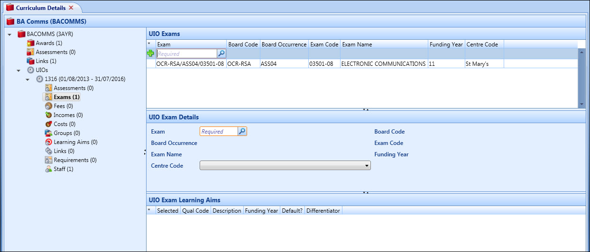Select Fees (0) tree item

pos(63,106)
